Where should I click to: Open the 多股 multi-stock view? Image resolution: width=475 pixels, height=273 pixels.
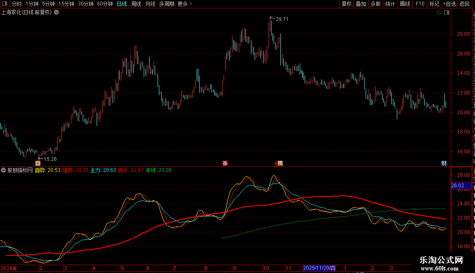pos(375,4)
